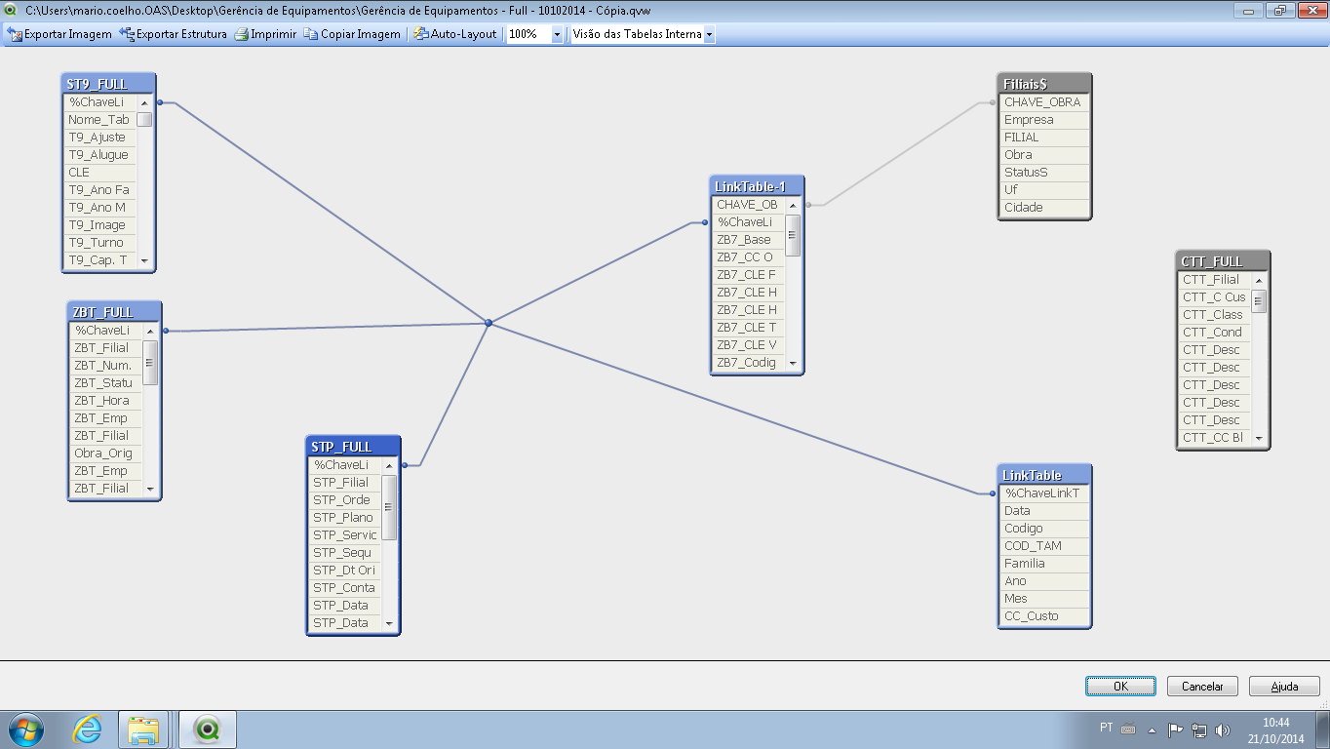
Task: Click the QlikView taskbar icon
Action: click(x=206, y=729)
